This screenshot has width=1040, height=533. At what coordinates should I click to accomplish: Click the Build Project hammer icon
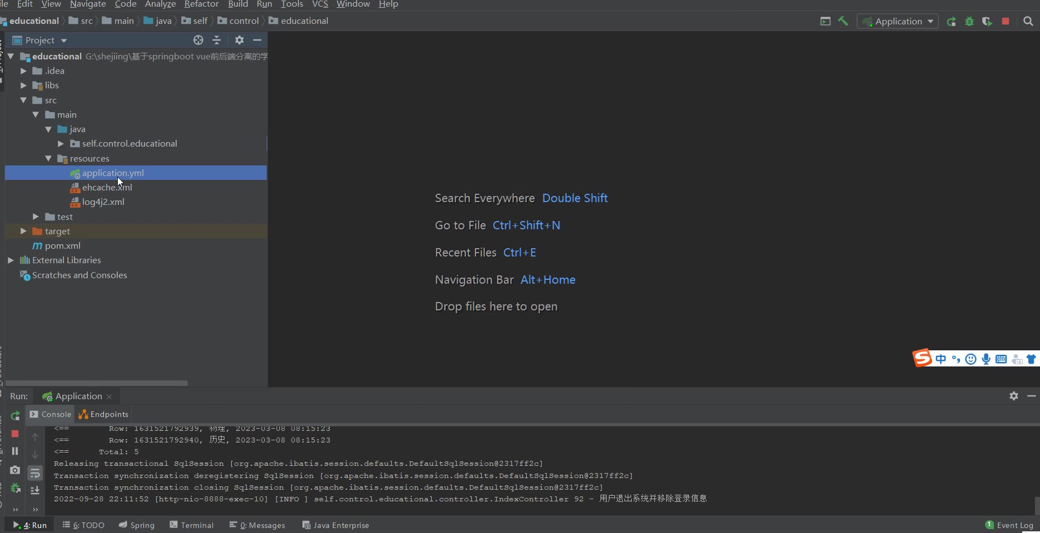coord(843,21)
